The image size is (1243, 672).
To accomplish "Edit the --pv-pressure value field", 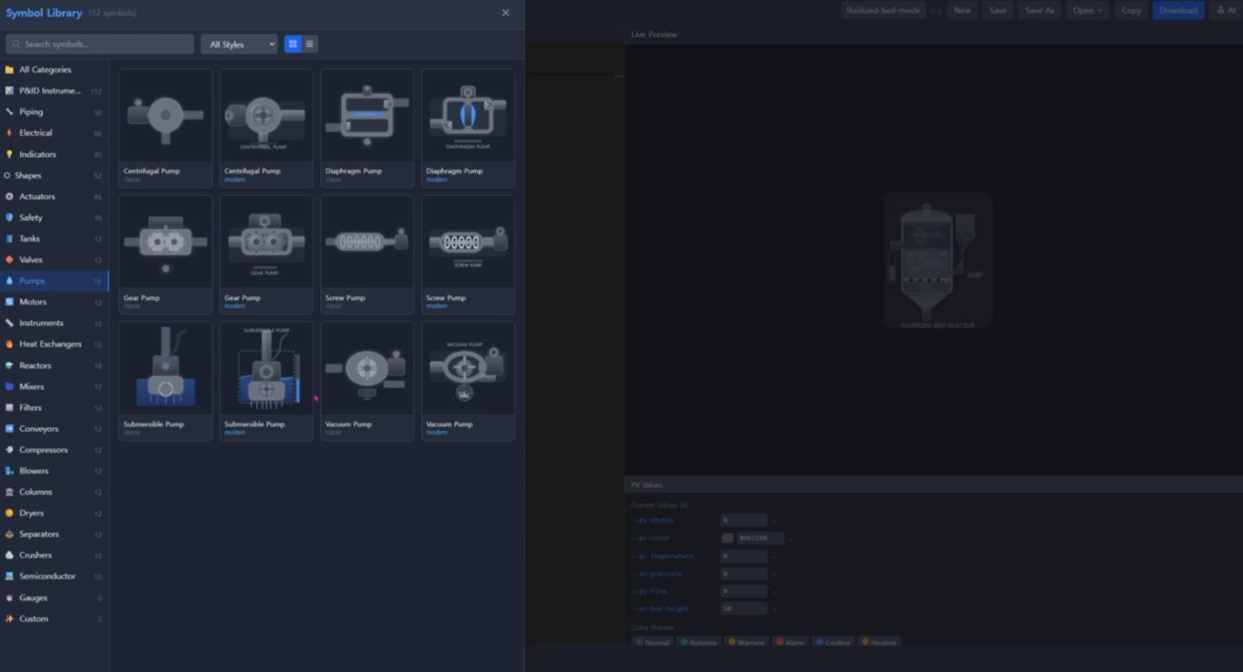I will coord(744,573).
